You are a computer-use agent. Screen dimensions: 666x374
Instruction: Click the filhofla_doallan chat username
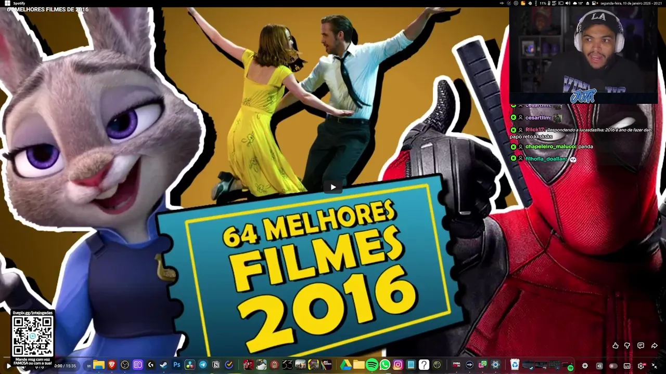[546, 159]
